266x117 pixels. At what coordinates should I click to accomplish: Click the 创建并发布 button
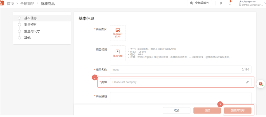tap(237, 110)
